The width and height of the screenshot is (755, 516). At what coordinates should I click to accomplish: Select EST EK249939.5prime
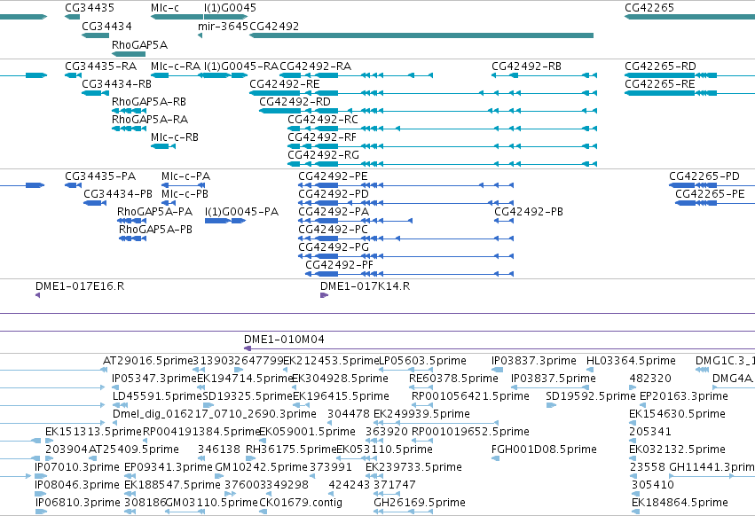436,423
